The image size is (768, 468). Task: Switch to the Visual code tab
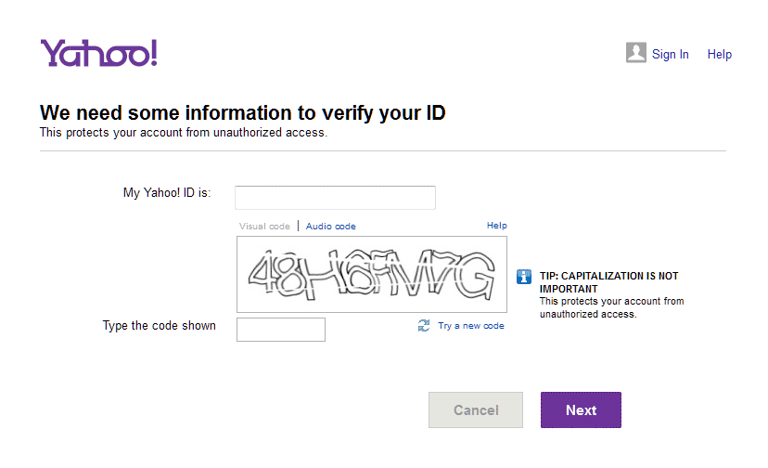coord(264,226)
